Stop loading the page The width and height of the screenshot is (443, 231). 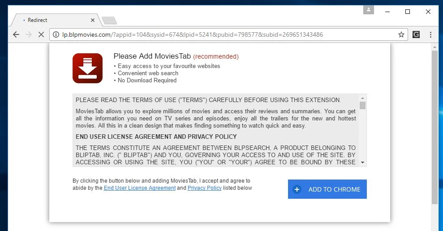tap(41, 34)
